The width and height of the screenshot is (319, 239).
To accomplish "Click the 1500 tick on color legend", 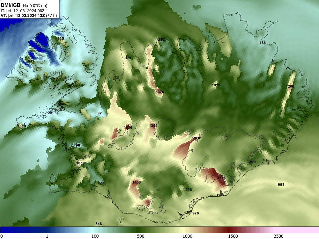I will (233, 236).
